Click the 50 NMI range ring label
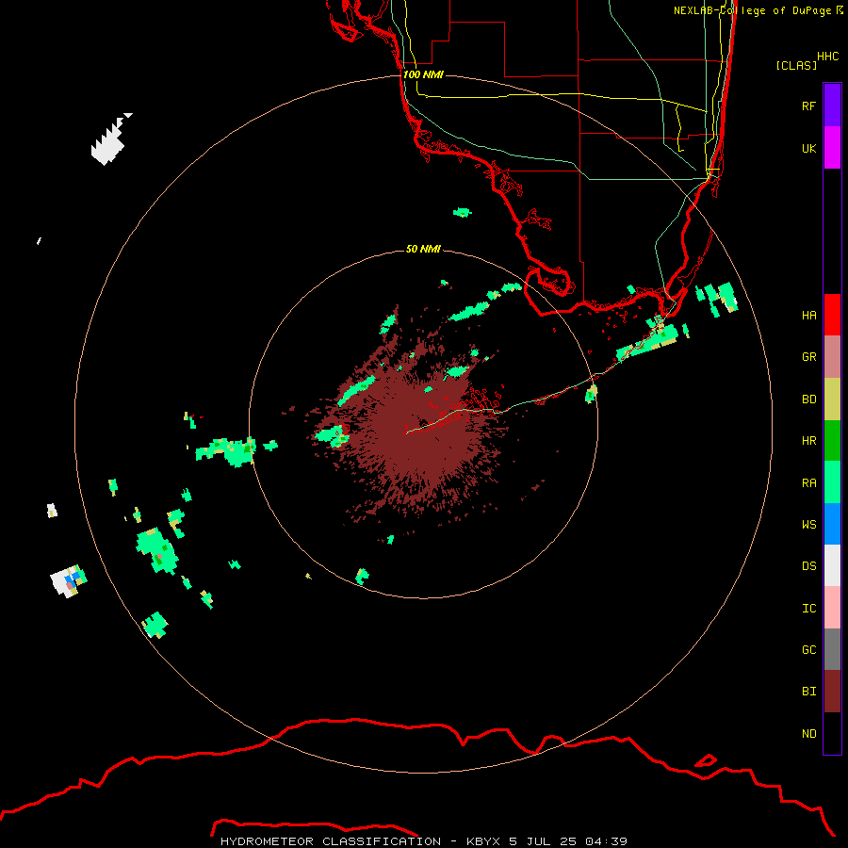The width and height of the screenshot is (848, 848). click(423, 249)
